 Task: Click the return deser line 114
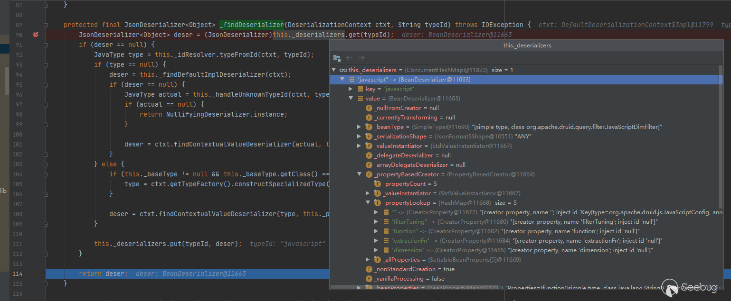coord(103,274)
